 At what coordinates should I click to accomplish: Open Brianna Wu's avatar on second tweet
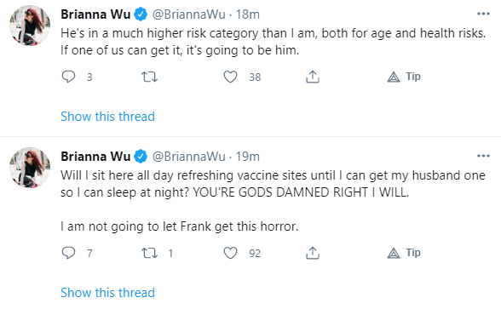pyautogui.click(x=30, y=168)
